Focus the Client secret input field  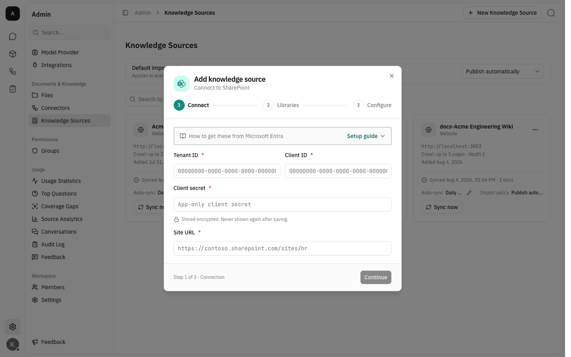[282, 204]
